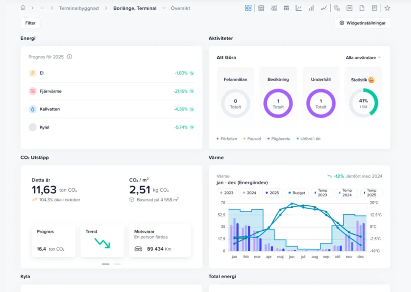Navigate to Terminalbyggnad breadcrumb
The image size is (411, 292).
coord(79,8)
